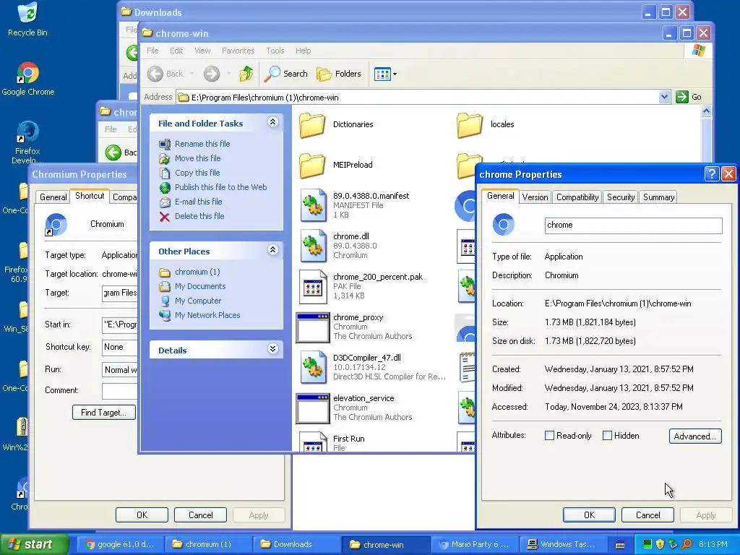
Task: Switch to Compatibility tab in chrome Properties
Action: [577, 197]
